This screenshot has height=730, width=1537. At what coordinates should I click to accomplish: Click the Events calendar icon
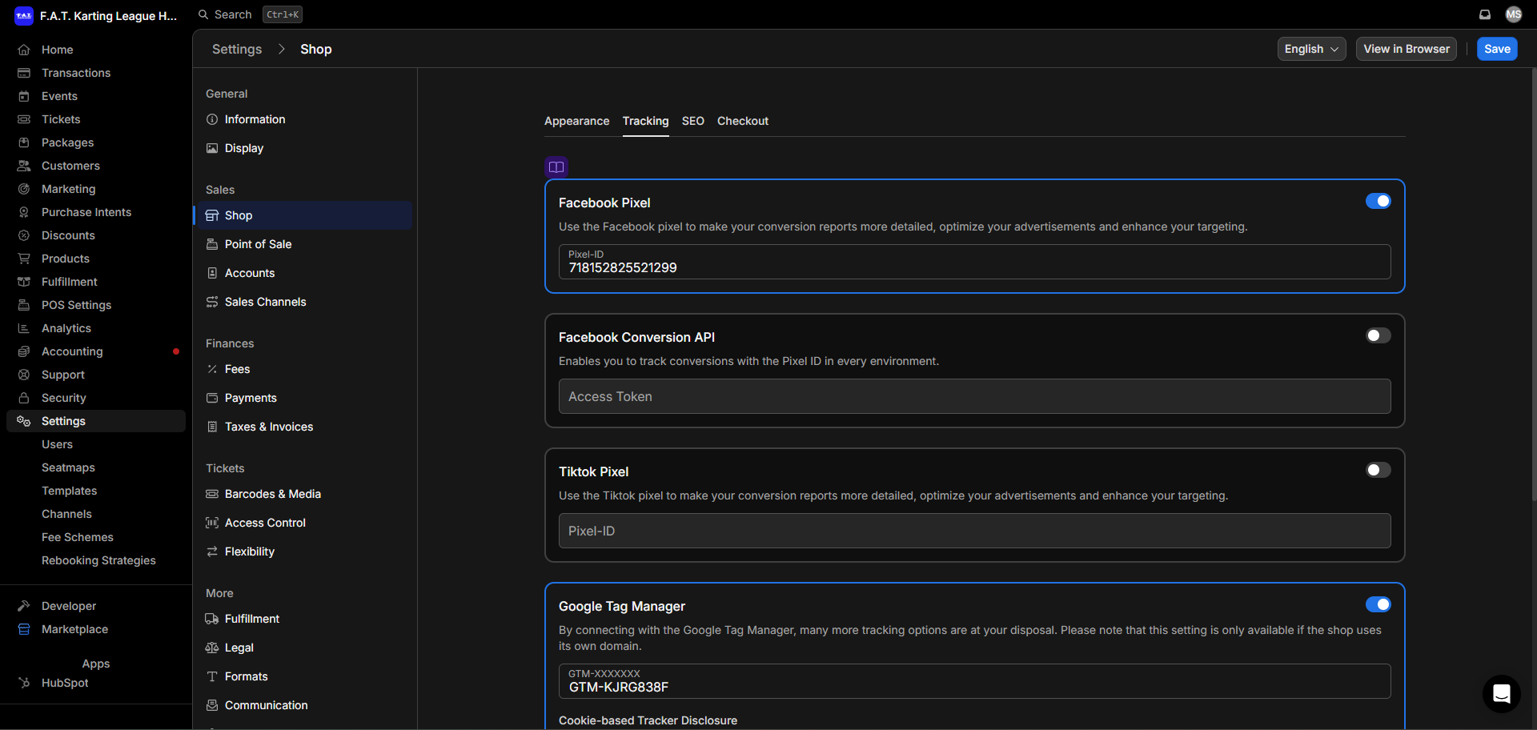point(24,96)
